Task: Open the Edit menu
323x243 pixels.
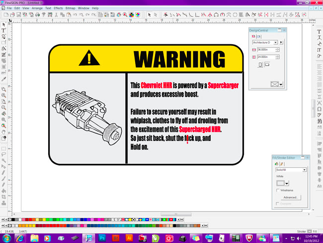Action: point(17,8)
